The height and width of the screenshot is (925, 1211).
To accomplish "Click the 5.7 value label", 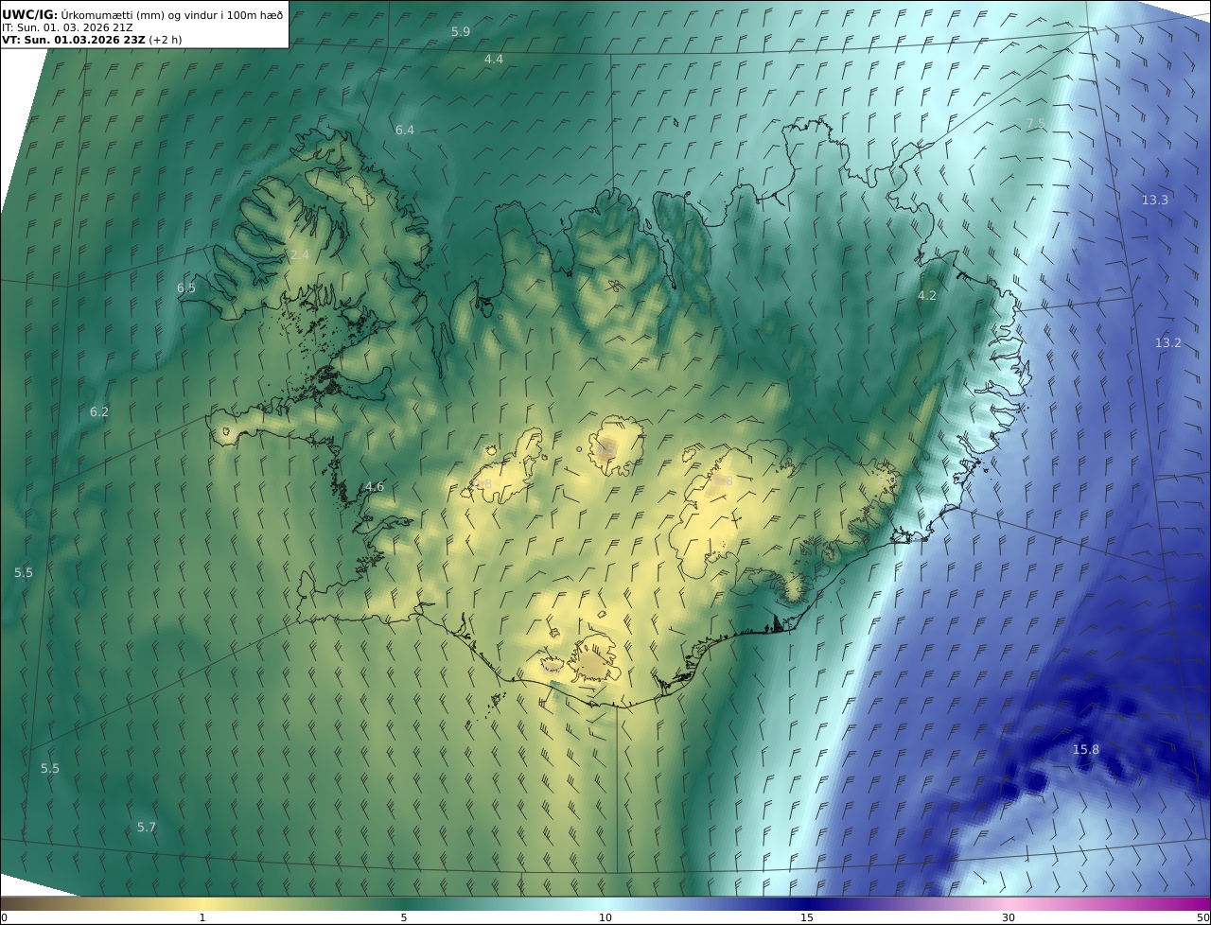I will click(147, 827).
